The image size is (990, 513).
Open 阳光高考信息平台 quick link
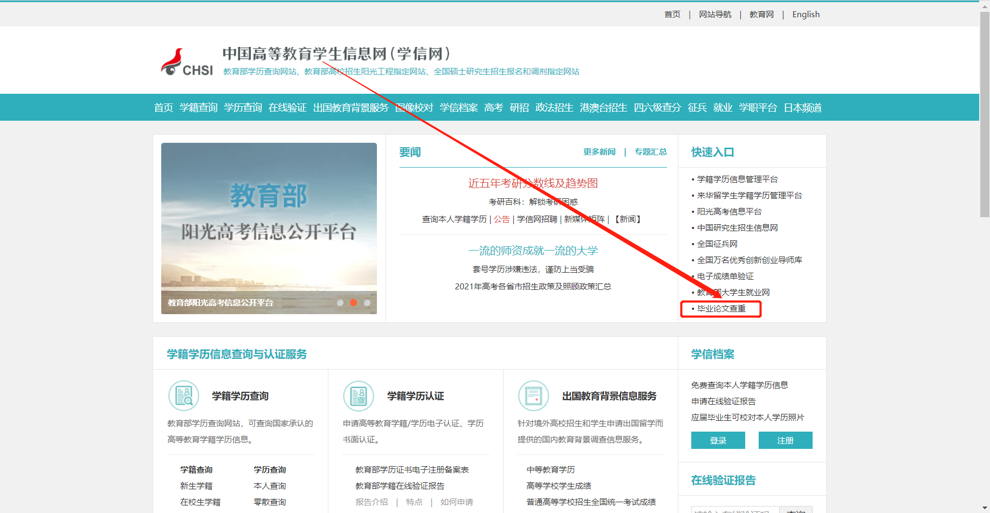[x=729, y=212]
